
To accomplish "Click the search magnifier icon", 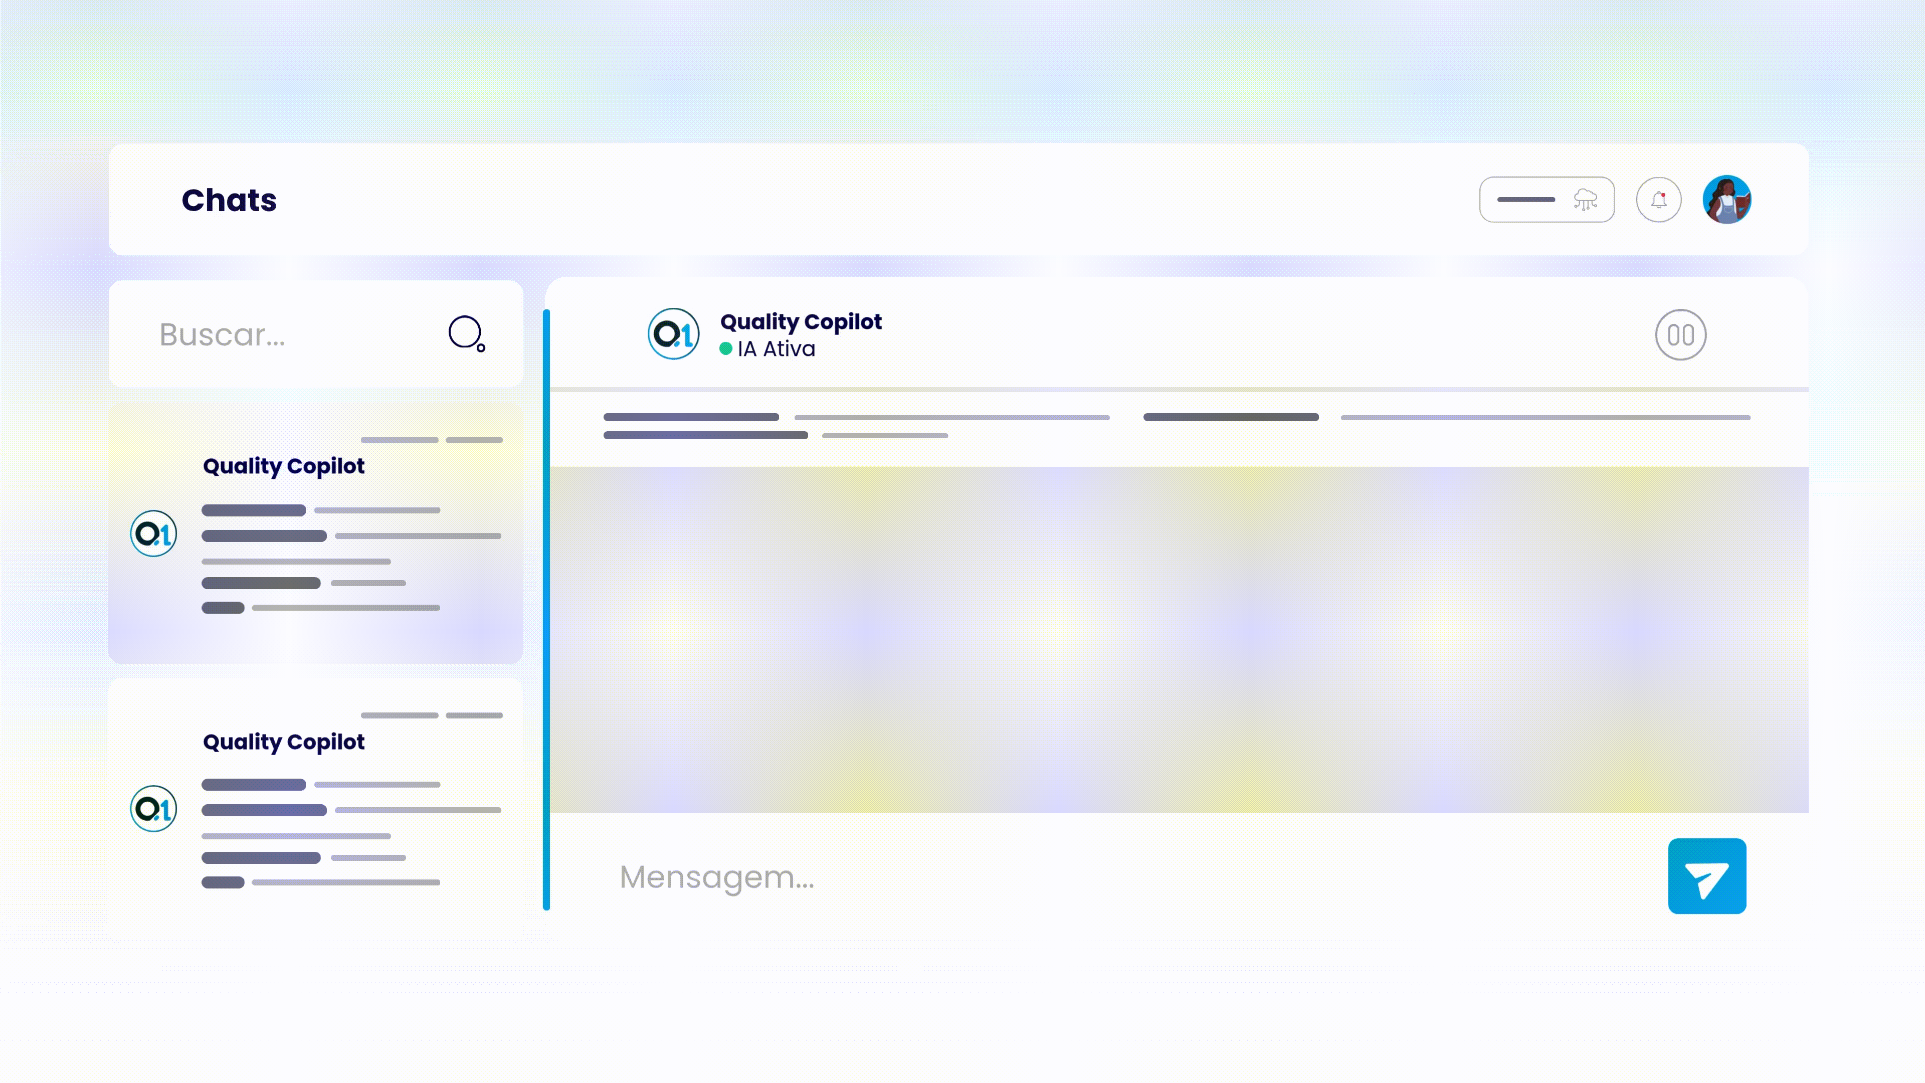I will pos(466,332).
